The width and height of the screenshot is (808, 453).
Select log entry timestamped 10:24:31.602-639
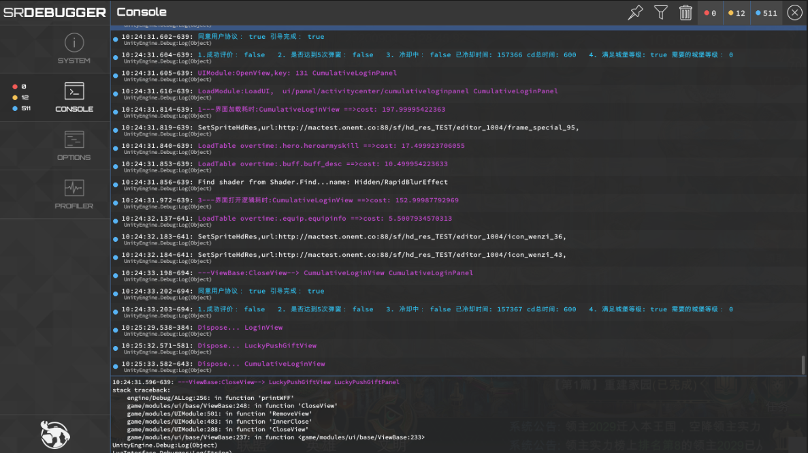tap(458, 40)
